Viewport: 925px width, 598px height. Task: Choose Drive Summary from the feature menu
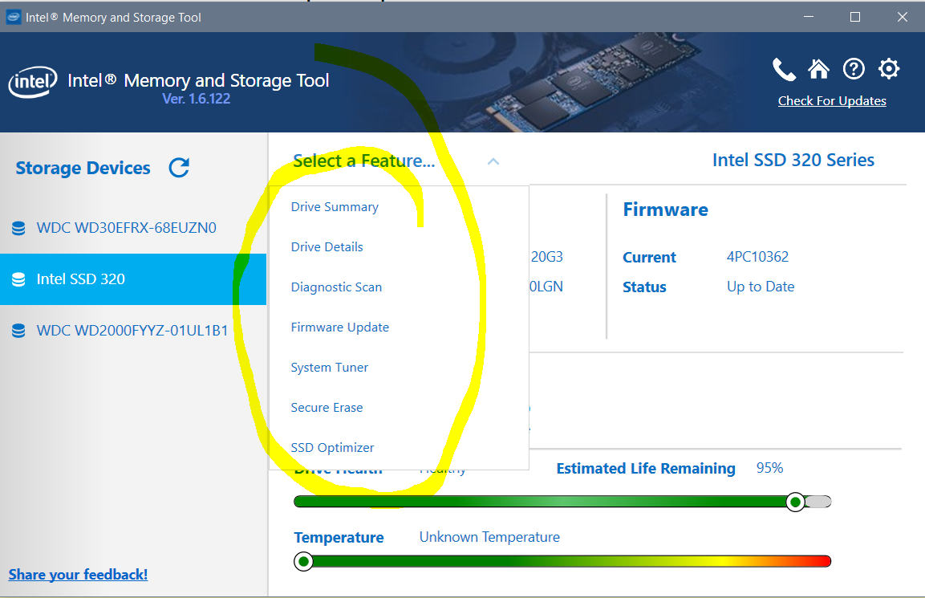pos(335,206)
